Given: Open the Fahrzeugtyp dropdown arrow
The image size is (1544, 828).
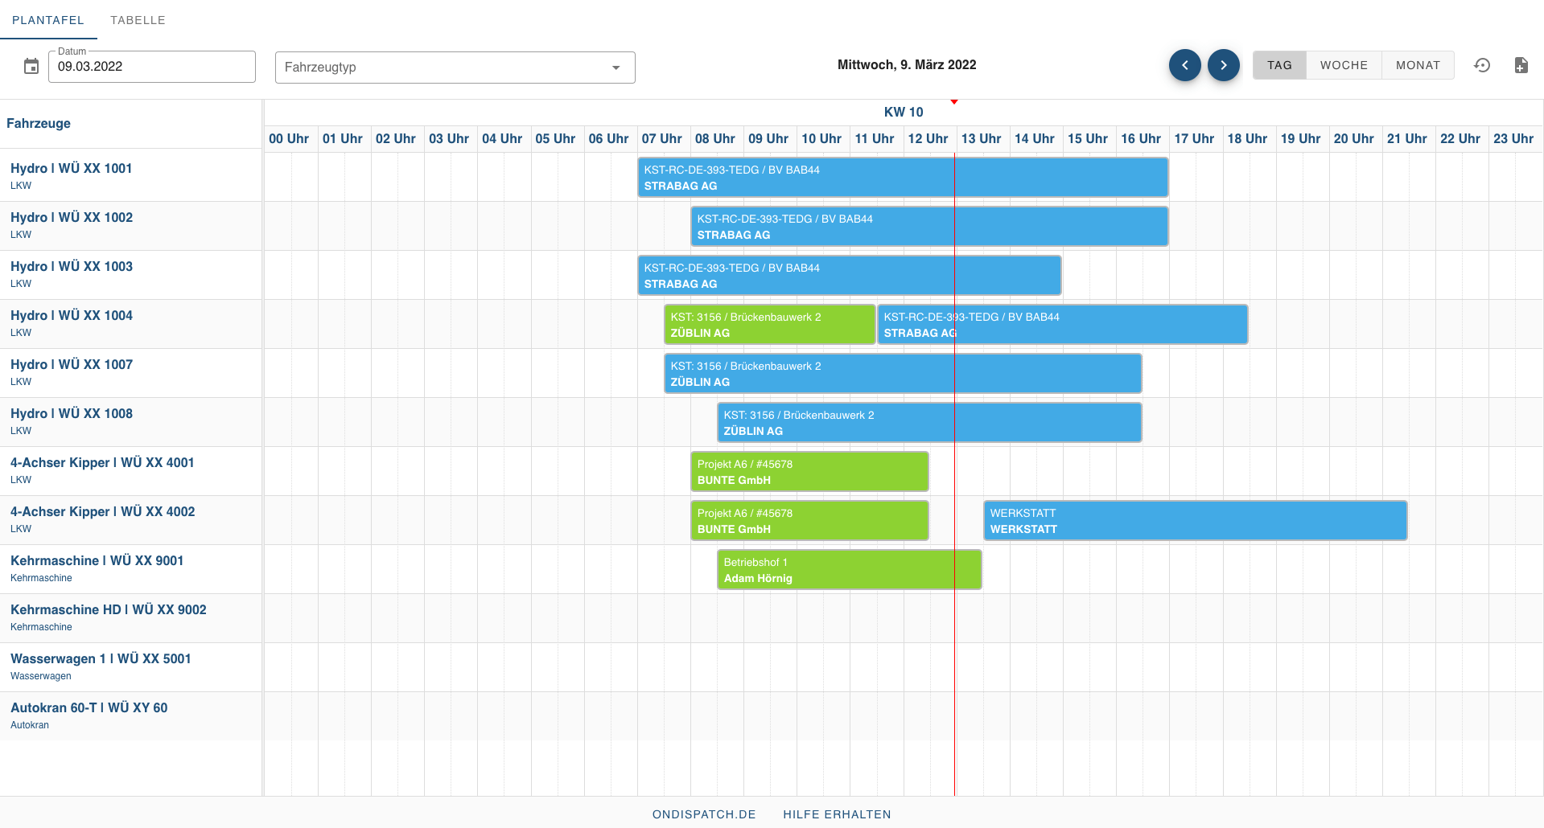Looking at the screenshot, I should pos(616,68).
